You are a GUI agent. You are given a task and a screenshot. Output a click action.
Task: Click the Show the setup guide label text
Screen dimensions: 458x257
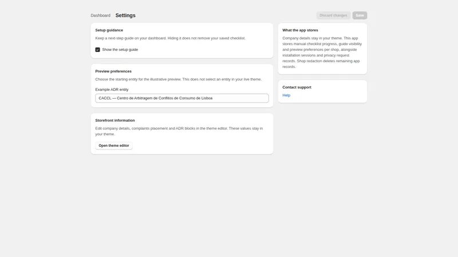[120, 50]
